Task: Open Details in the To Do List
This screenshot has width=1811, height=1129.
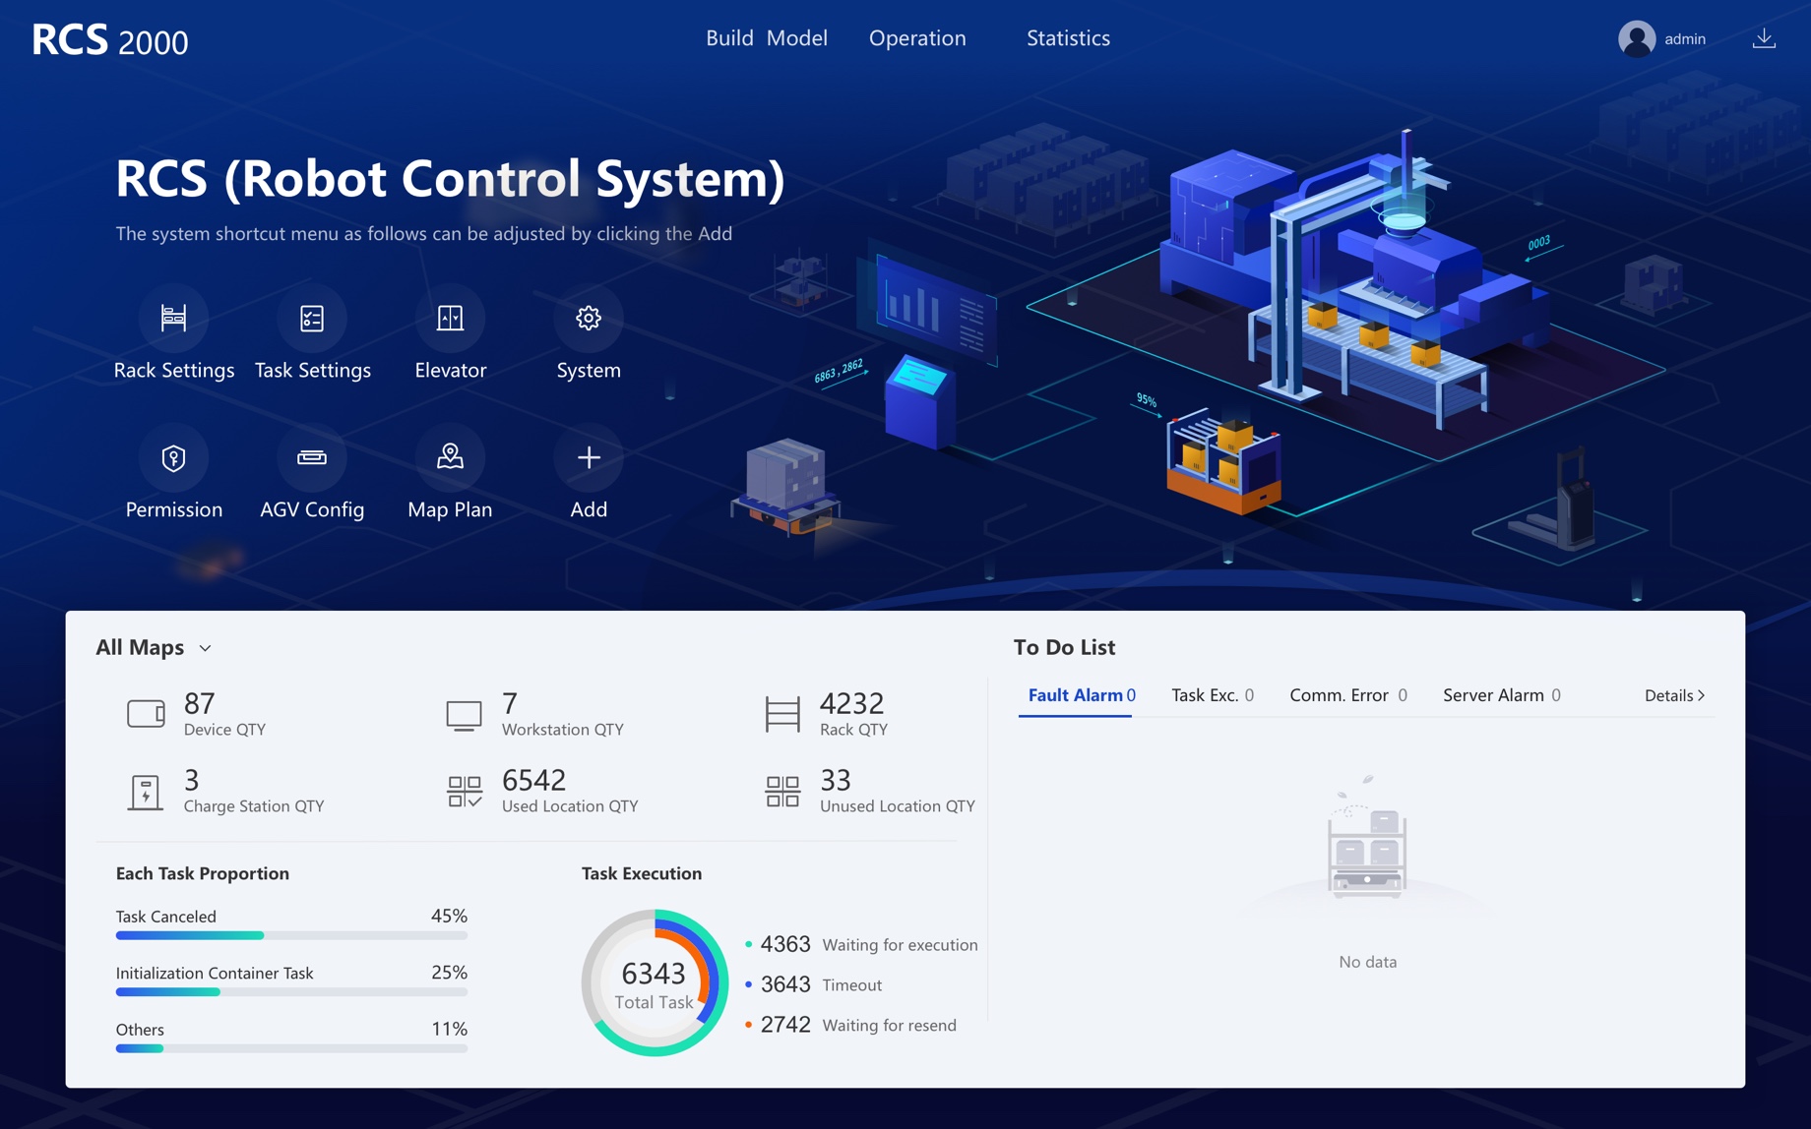Action: 1672,695
